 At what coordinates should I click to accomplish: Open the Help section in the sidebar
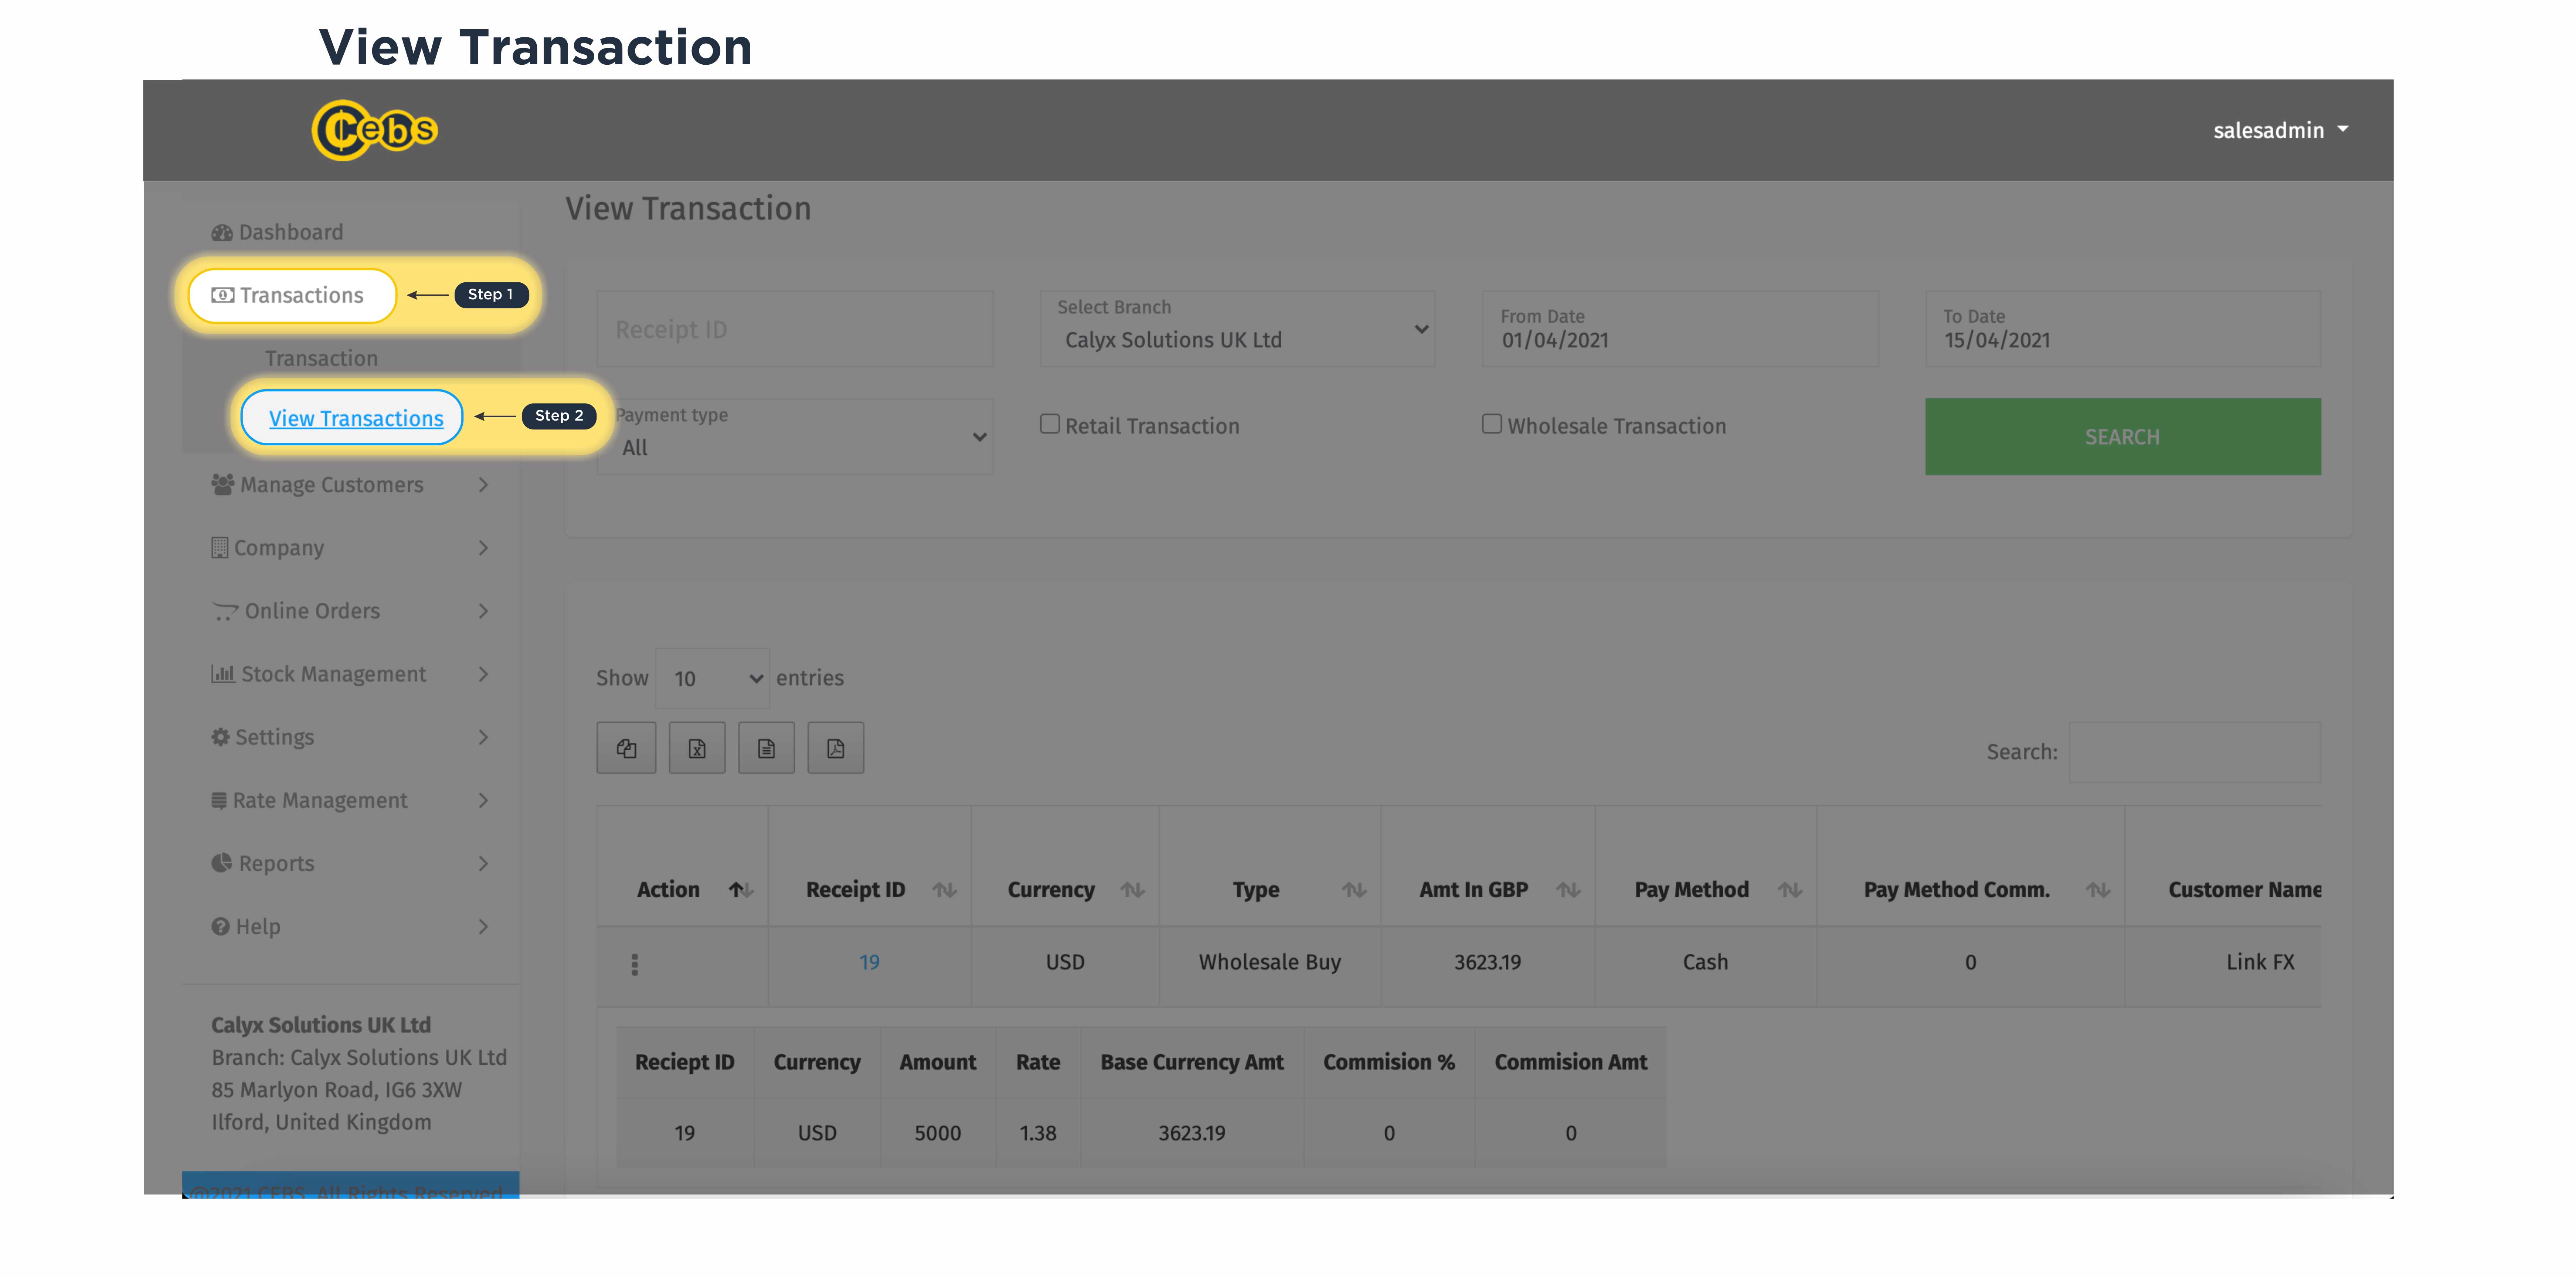(x=257, y=926)
